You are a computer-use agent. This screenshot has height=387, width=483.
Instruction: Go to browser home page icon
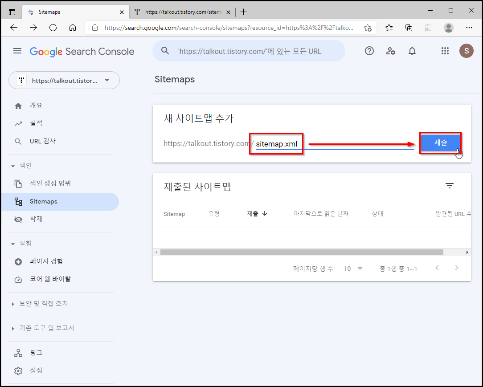pyautogui.click(x=72, y=28)
